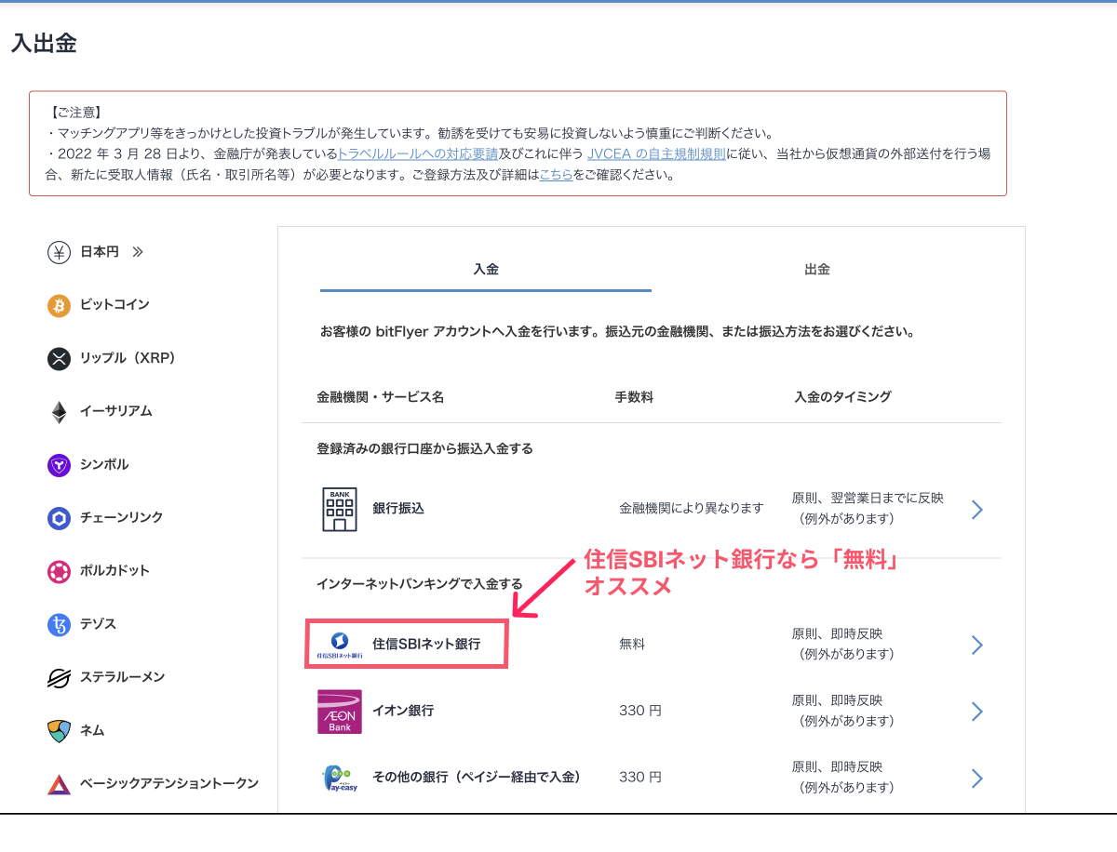The height and width of the screenshot is (852, 1117).
Task: Click the 原則、即時反映 timing for 住信SBIネット銀行
Action: 837,634
